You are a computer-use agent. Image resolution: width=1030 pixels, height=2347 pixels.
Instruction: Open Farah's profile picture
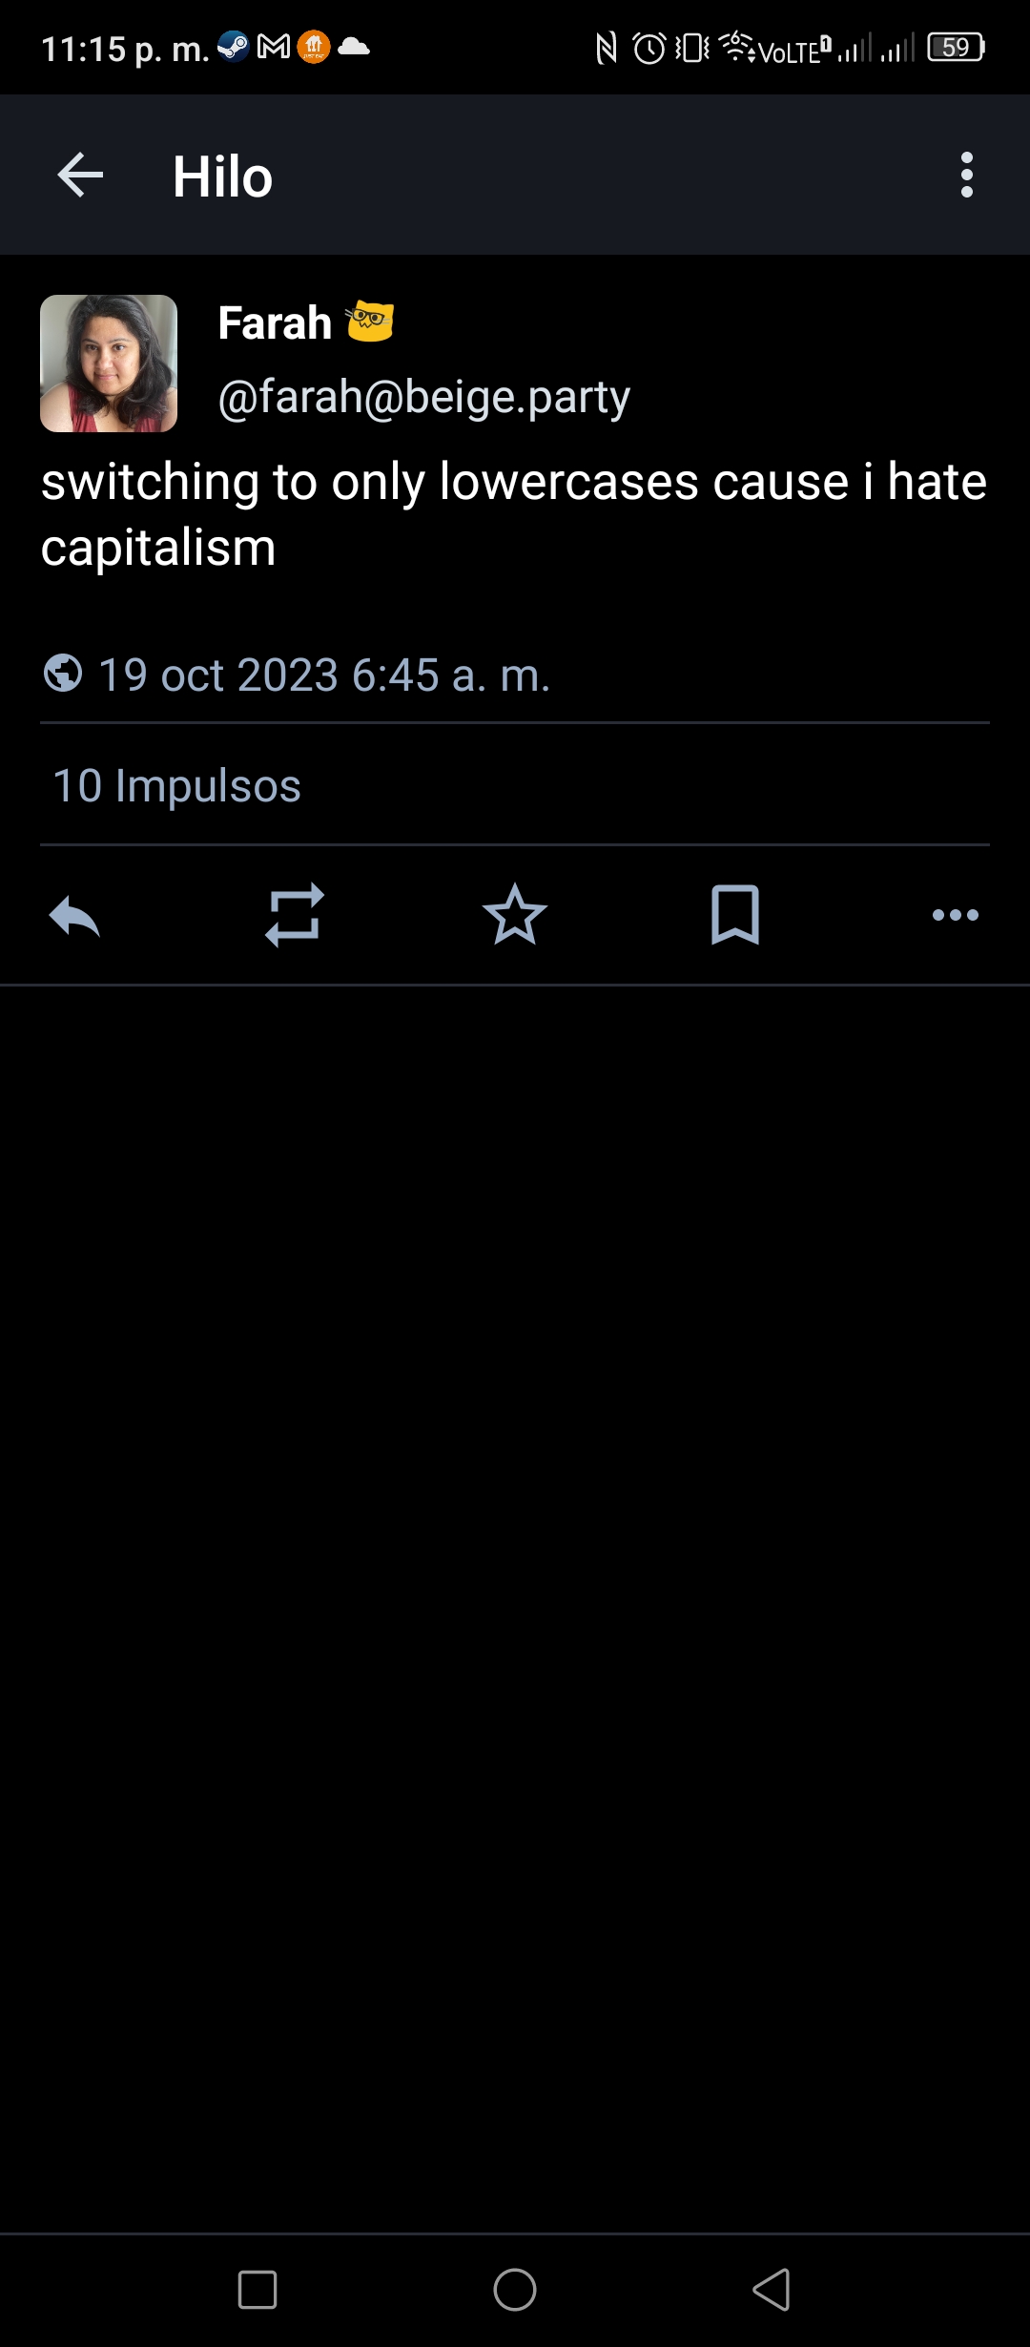(109, 363)
